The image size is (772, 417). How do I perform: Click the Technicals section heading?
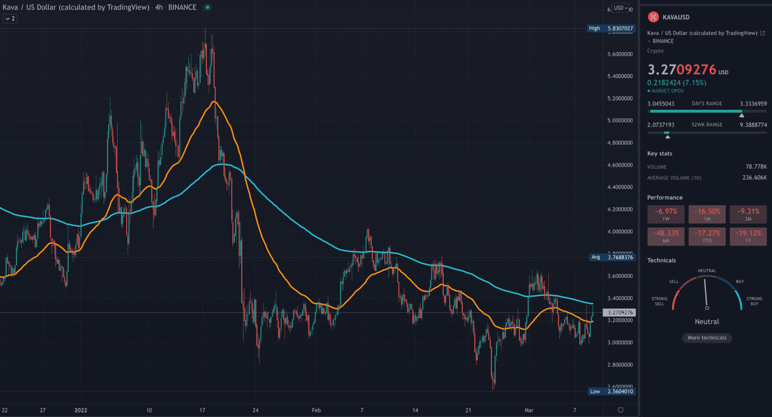tap(662, 260)
